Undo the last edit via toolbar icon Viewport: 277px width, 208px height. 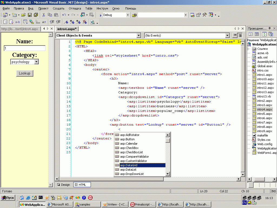pos(64,15)
